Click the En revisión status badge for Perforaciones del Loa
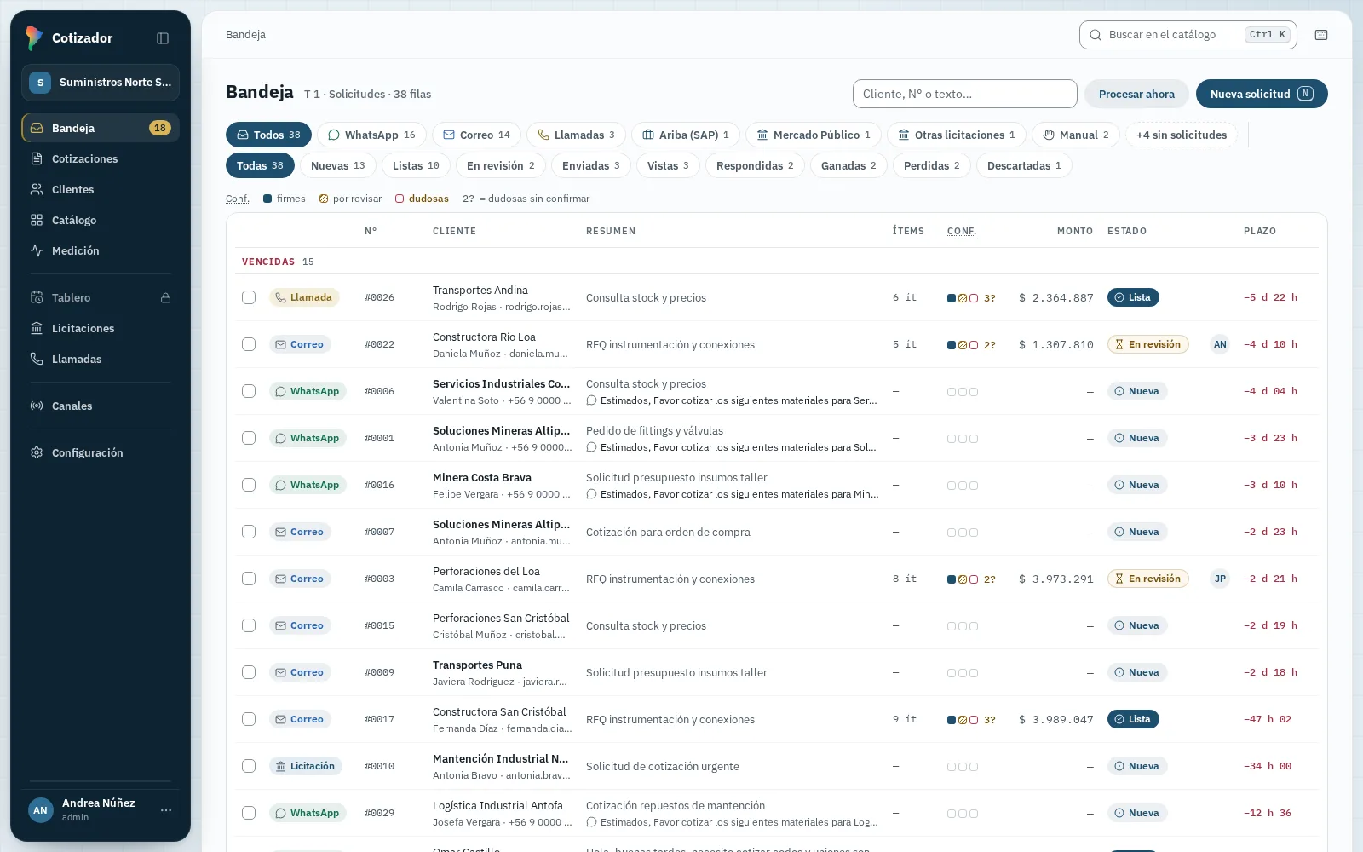The width and height of the screenshot is (1363, 852). pyautogui.click(x=1147, y=579)
